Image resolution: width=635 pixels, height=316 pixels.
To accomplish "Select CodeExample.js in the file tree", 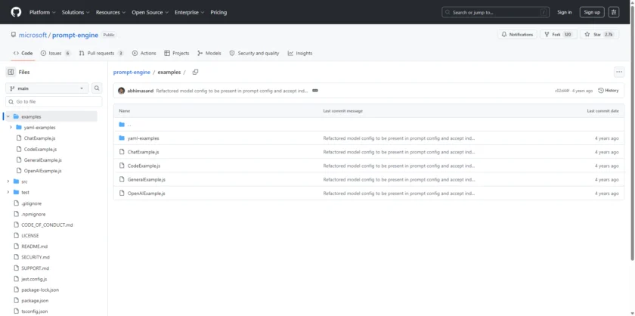I will [x=40, y=149].
